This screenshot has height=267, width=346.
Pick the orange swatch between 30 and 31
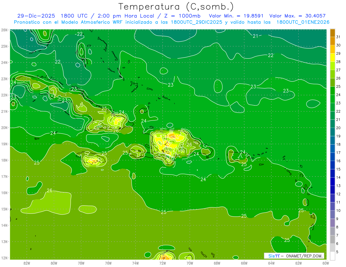pyautogui.click(x=332, y=41)
